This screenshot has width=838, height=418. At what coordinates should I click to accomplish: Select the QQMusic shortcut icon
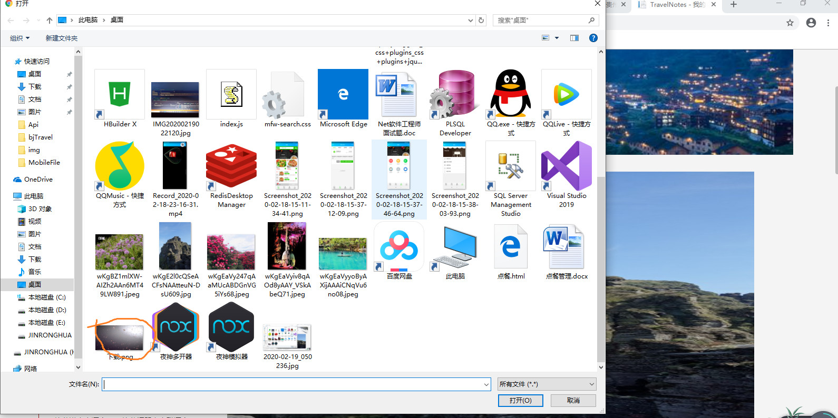[120, 166]
